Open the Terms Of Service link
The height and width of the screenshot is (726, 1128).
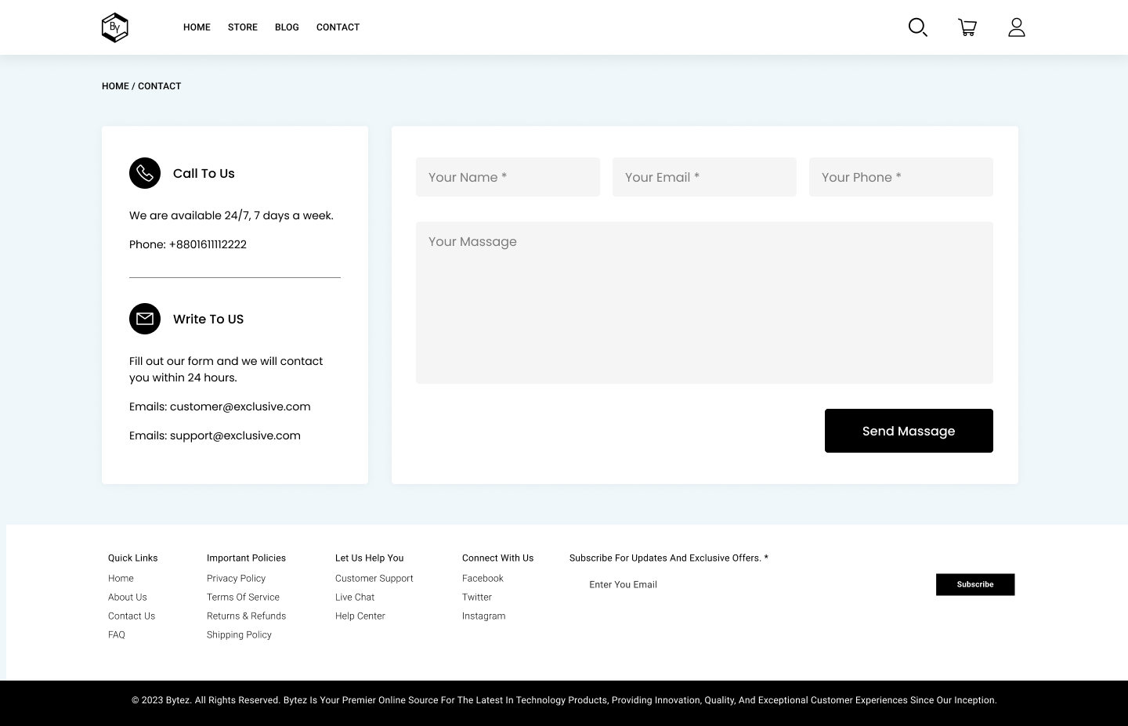point(243,598)
